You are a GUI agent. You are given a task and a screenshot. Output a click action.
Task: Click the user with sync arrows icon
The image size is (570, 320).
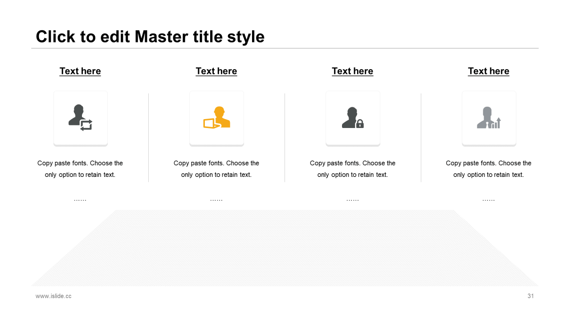80,118
